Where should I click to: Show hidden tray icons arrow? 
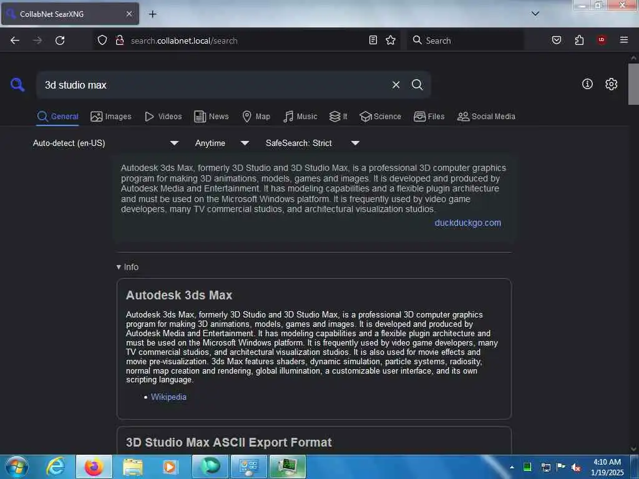click(512, 468)
